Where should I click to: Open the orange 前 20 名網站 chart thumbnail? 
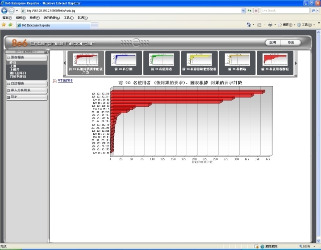pos(237,63)
